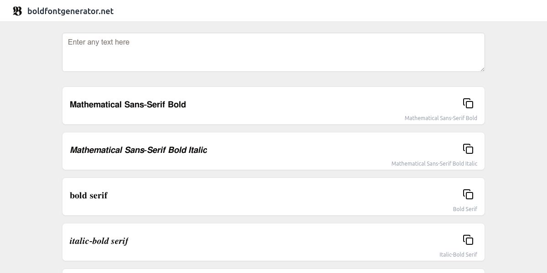Click the large "italic-bold serif" preview text
The image size is (547, 273).
99,241
